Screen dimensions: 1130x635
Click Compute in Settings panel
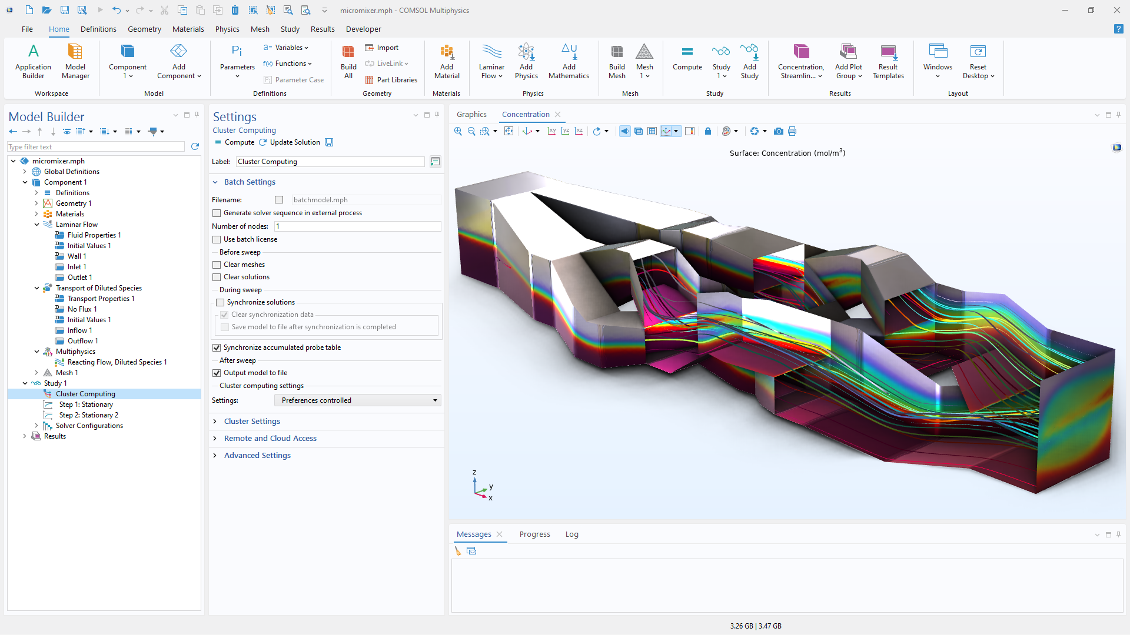tap(234, 142)
